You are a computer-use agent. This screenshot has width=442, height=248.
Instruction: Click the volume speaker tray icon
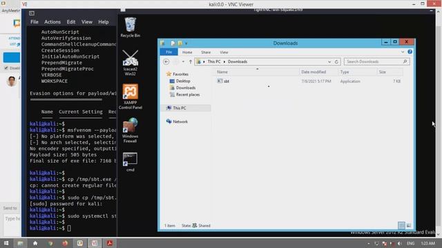tap(400, 243)
